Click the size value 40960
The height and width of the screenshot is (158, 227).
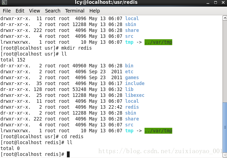click(x=79, y=66)
